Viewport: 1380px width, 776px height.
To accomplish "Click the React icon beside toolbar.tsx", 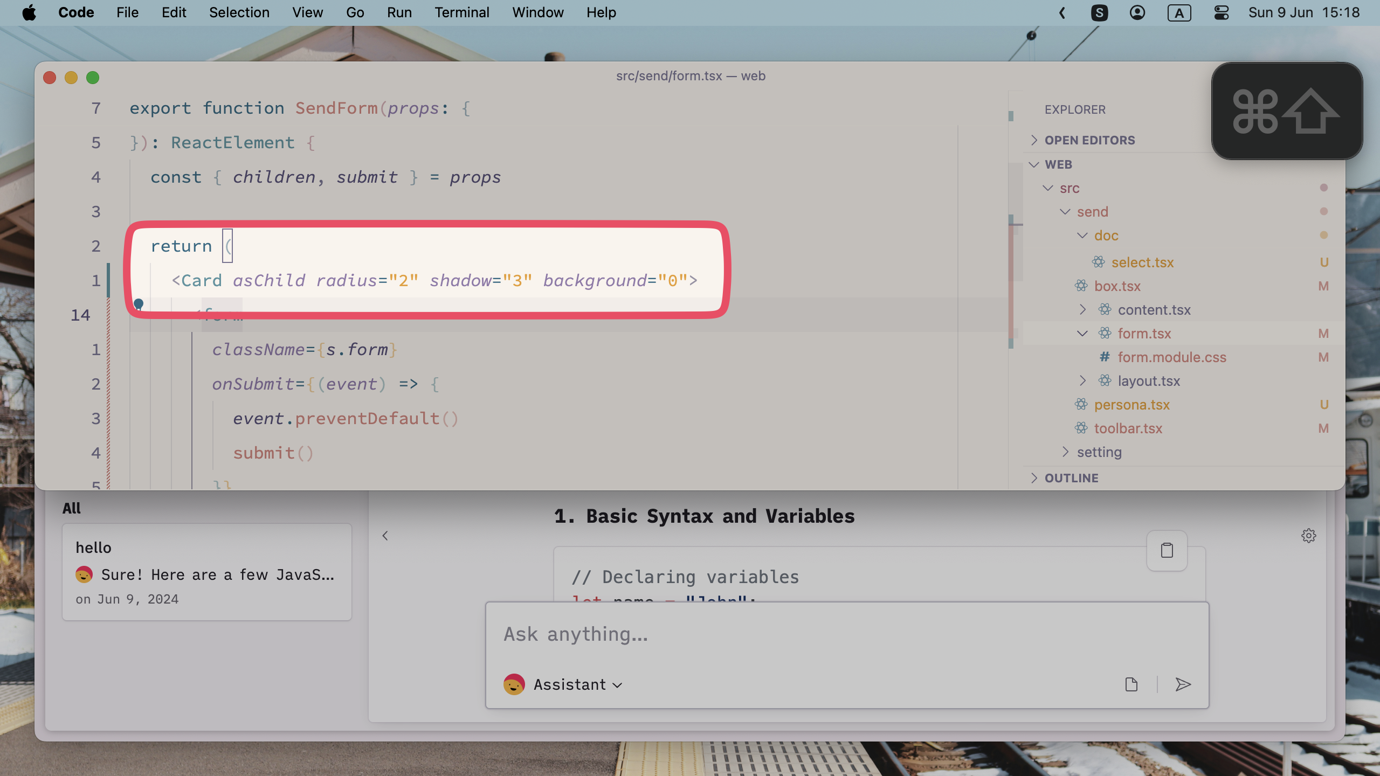I will coord(1081,428).
